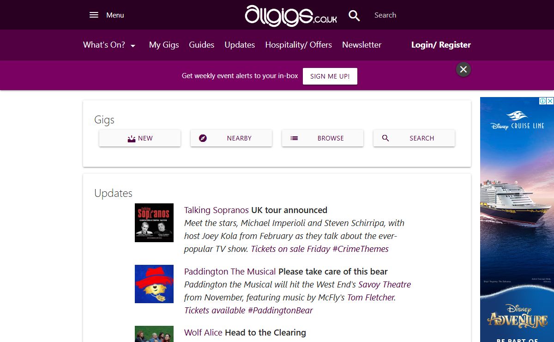Close the ad using the X icon
The height and width of the screenshot is (342, 554).
550,101
